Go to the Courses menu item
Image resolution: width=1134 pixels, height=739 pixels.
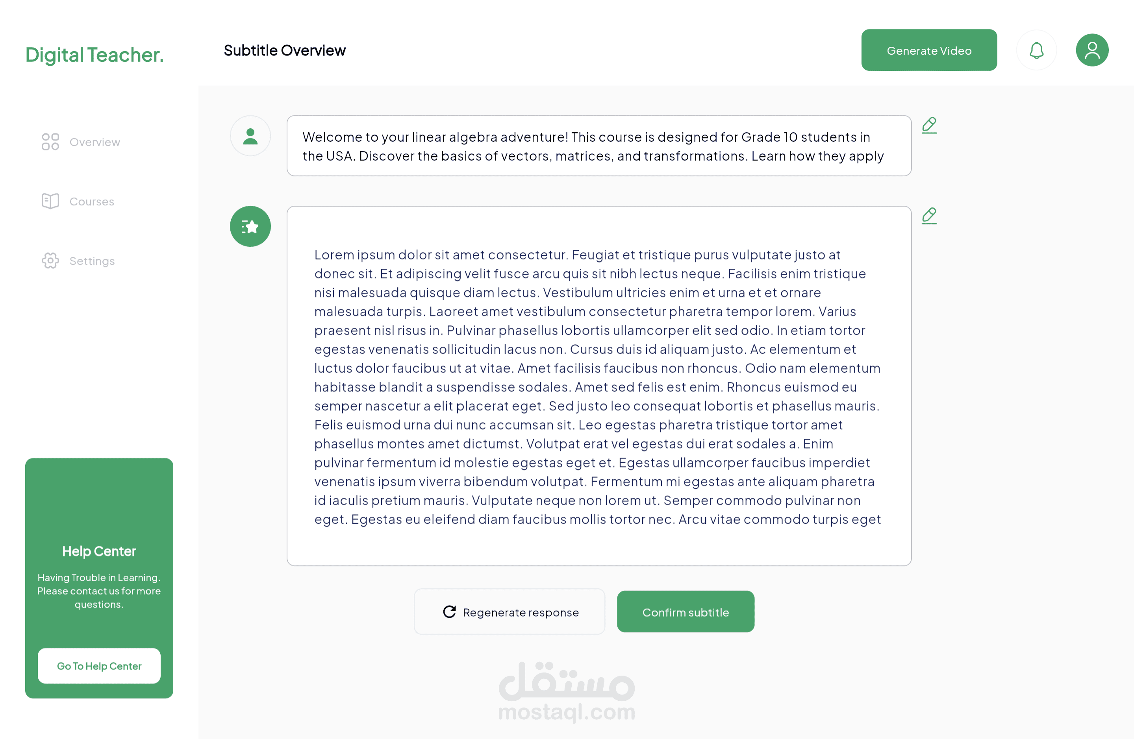point(91,201)
